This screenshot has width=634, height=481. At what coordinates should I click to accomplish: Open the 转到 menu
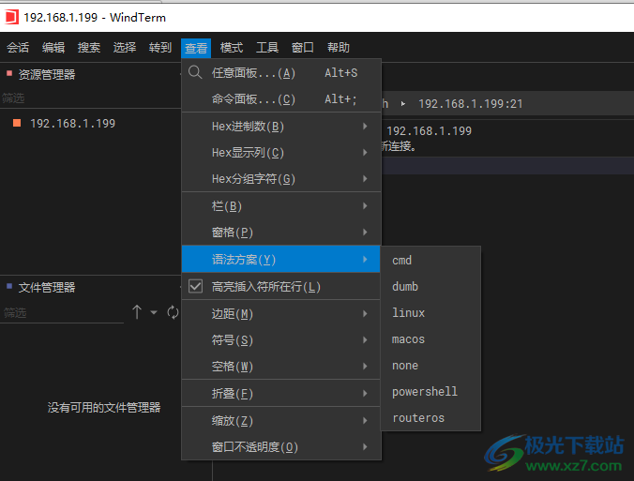(160, 48)
